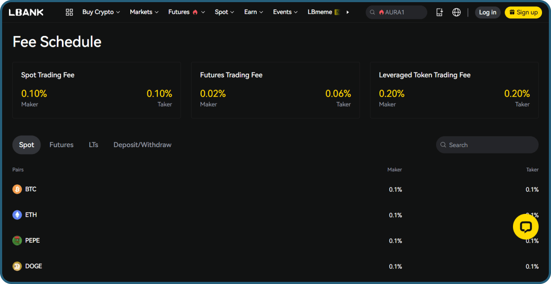Click the DOGE coin icon
Screen dimensions: 551x284
coord(17,266)
